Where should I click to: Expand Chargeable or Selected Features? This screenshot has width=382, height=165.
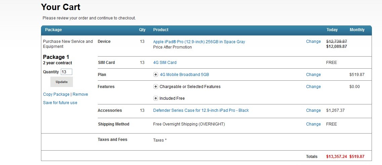(156, 87)
